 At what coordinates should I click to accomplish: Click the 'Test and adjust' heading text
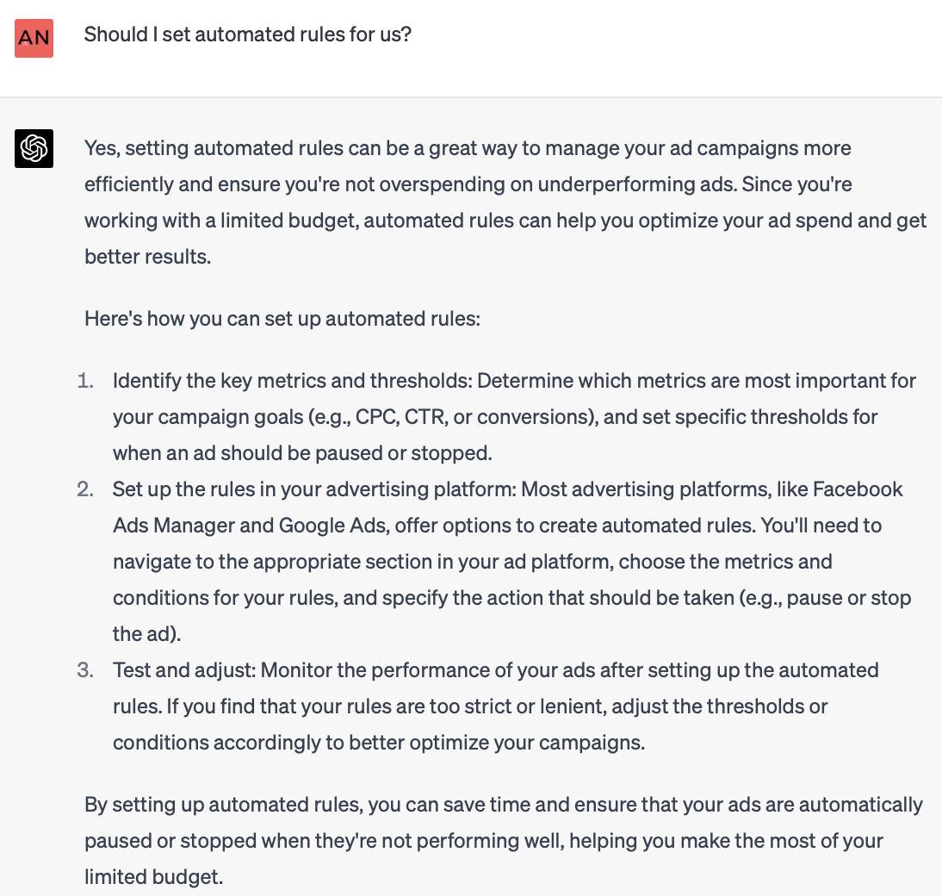(184, 670)
